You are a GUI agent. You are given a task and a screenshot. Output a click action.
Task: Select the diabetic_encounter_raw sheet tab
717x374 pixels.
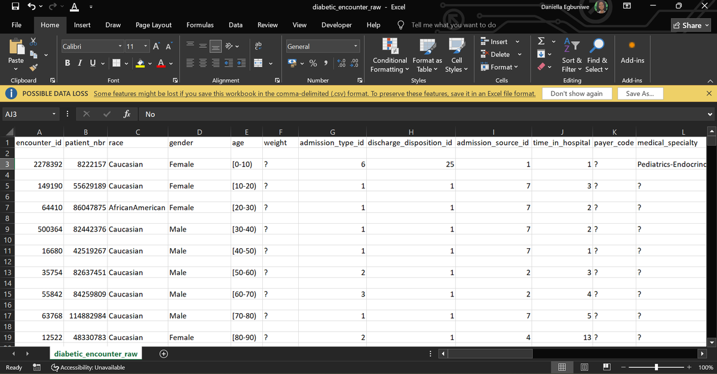click(x=96, y=354)
